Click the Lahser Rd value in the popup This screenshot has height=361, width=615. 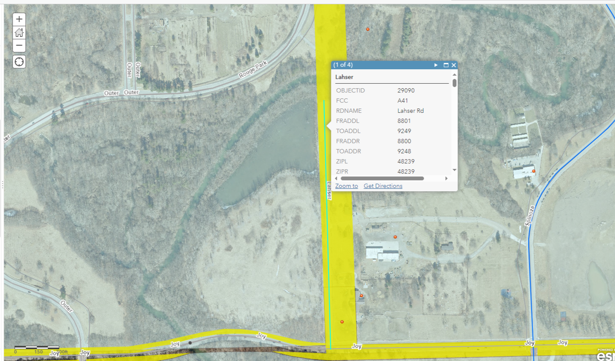coord(410,111)
